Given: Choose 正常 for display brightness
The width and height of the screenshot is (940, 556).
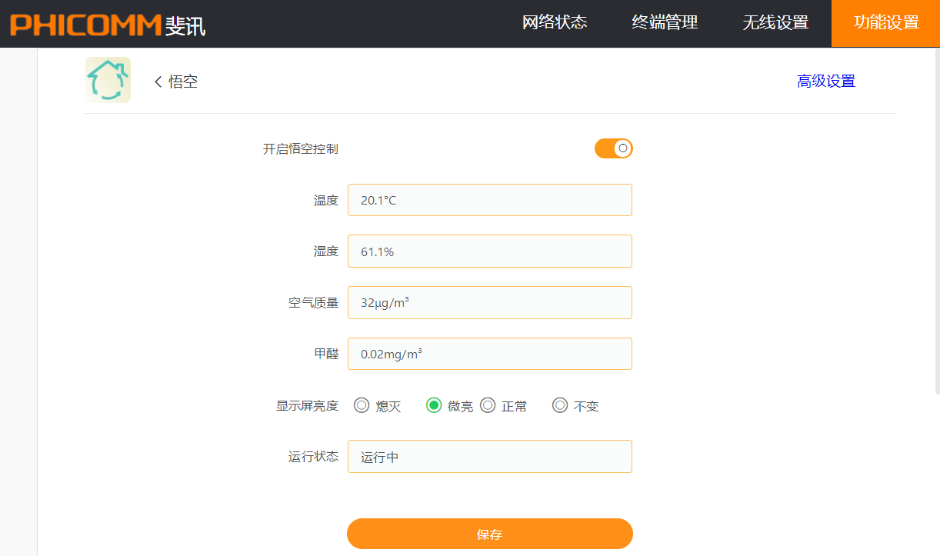Looking at the screenshot, I should point(488,405).
